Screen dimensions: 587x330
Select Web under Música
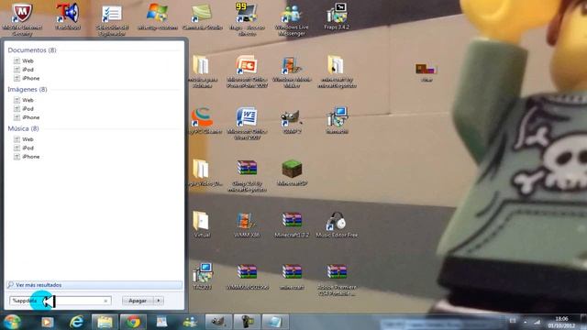coord(24,139)
